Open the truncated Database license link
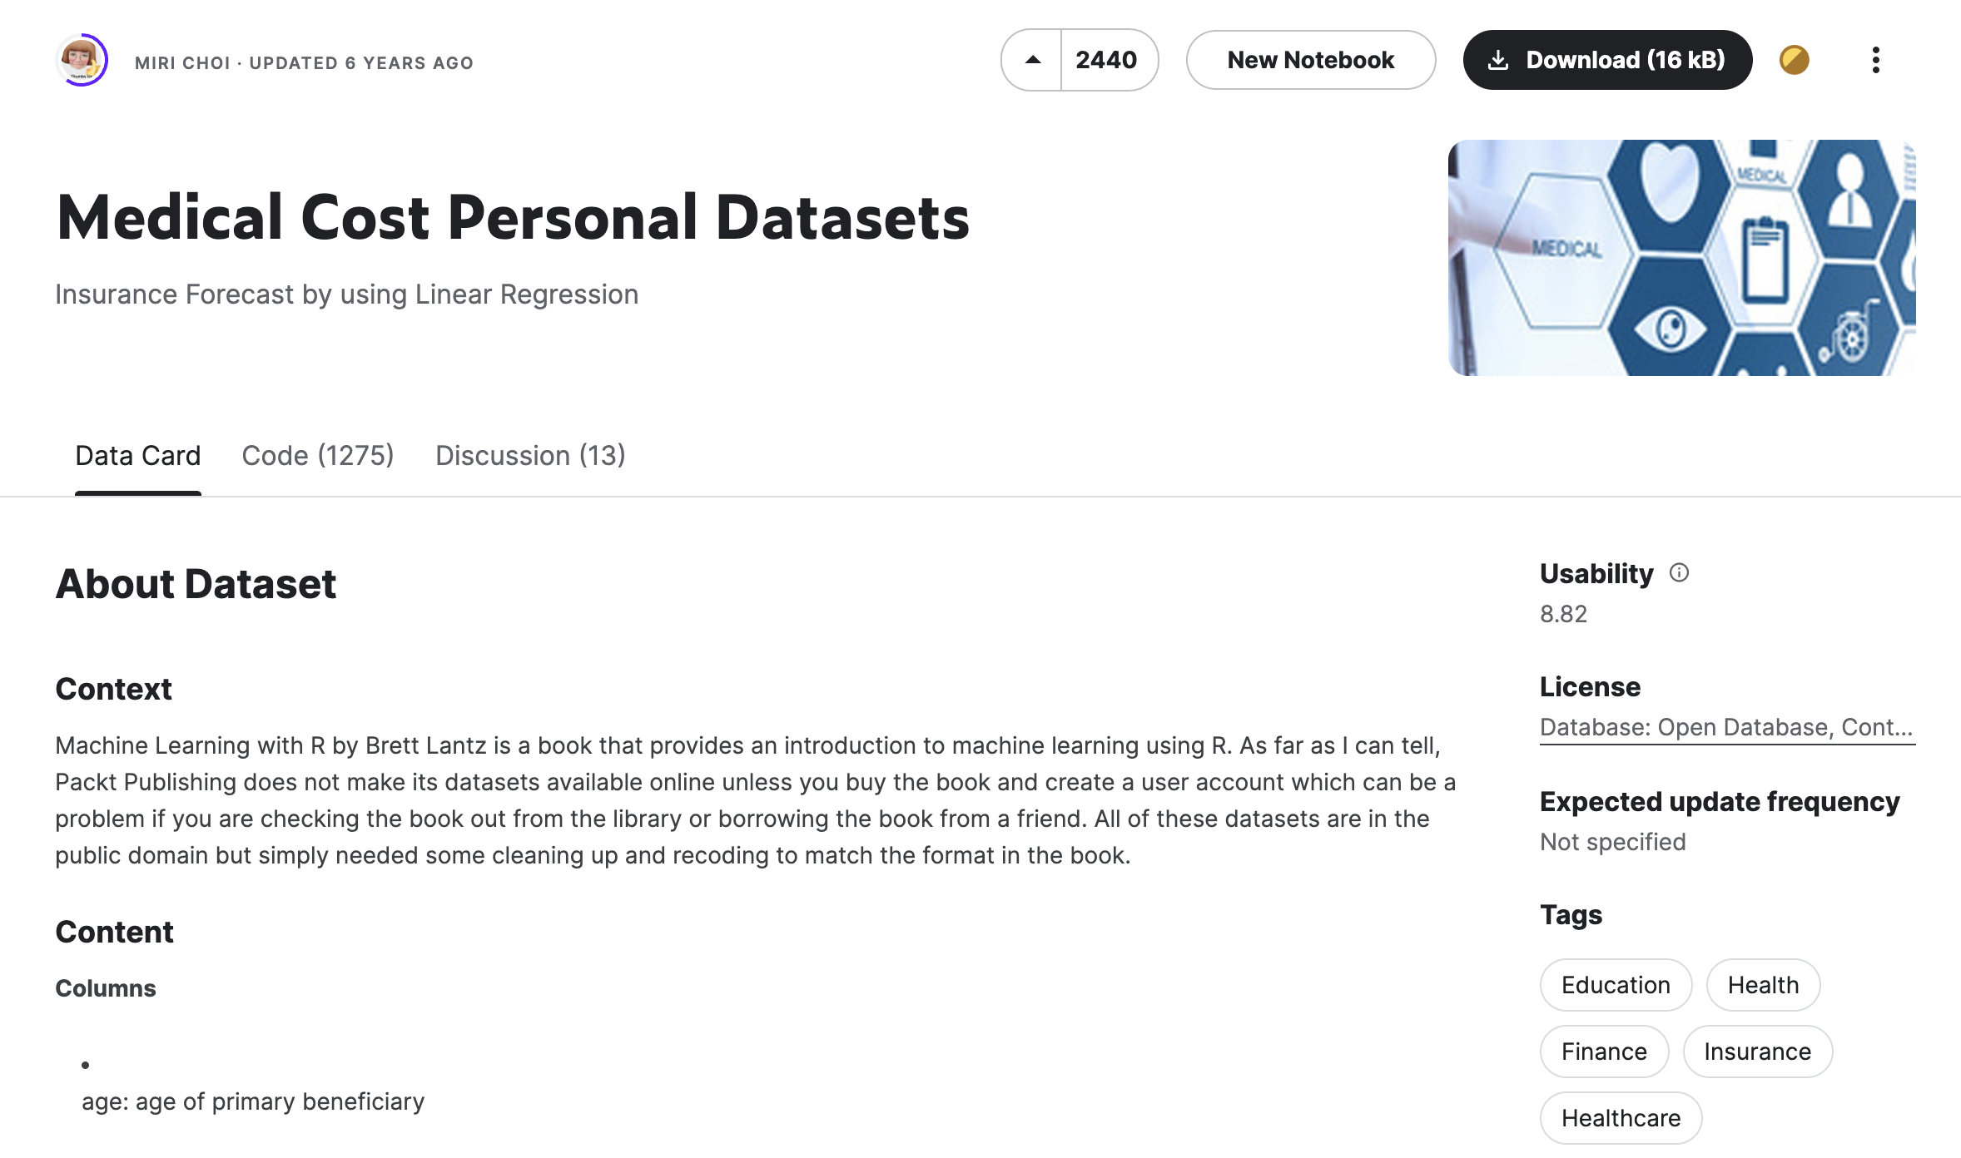This screenshot has width=1961, height=1158. point(1726,727)
